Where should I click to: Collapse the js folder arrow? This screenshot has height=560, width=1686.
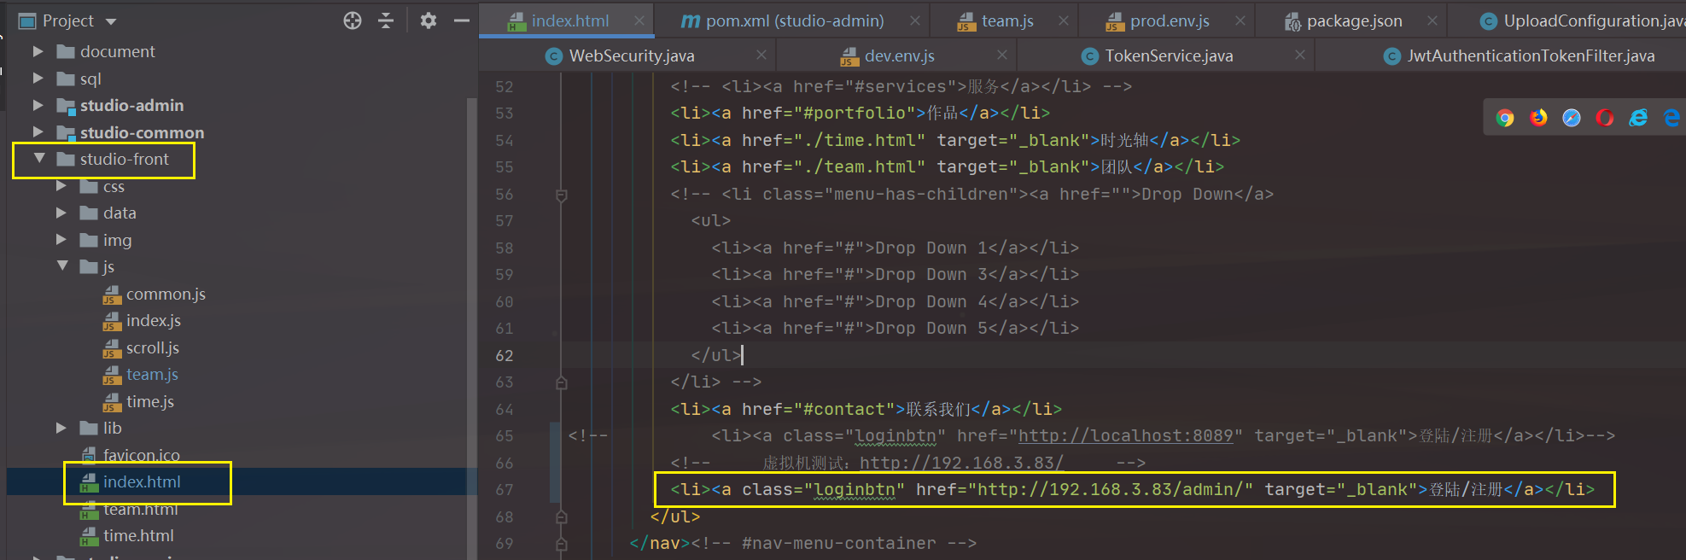(62, 266)
